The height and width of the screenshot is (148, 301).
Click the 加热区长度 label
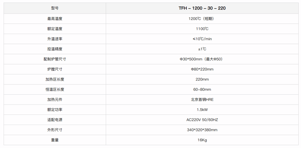(55, 79)
